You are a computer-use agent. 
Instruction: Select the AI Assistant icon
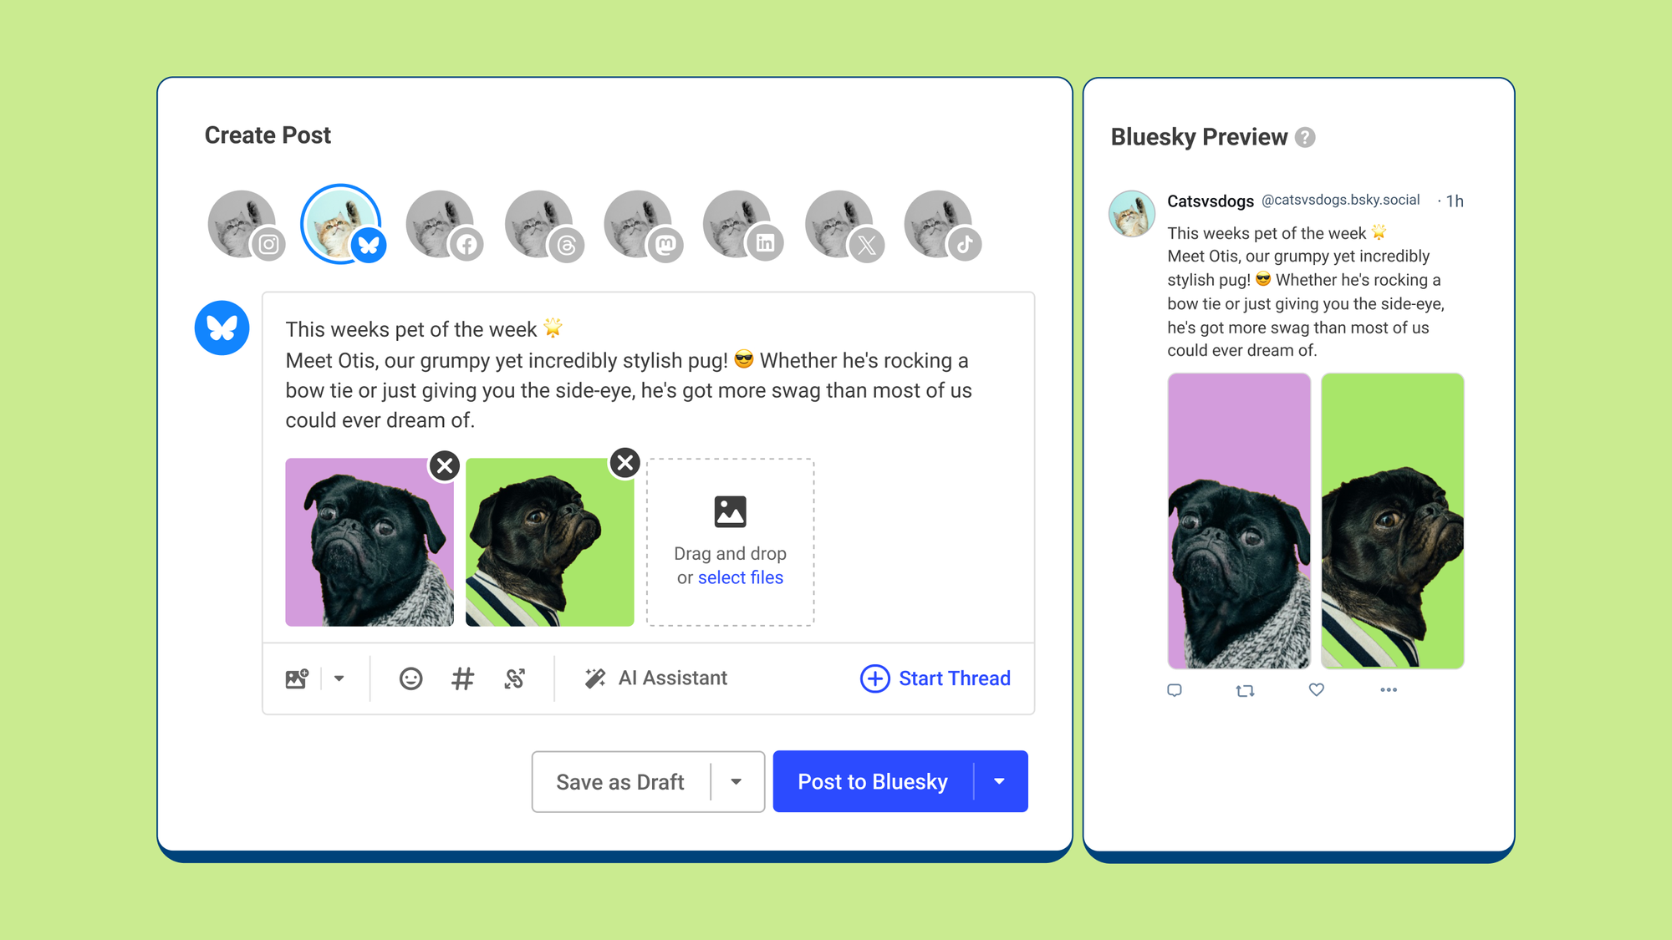(594, 677)
